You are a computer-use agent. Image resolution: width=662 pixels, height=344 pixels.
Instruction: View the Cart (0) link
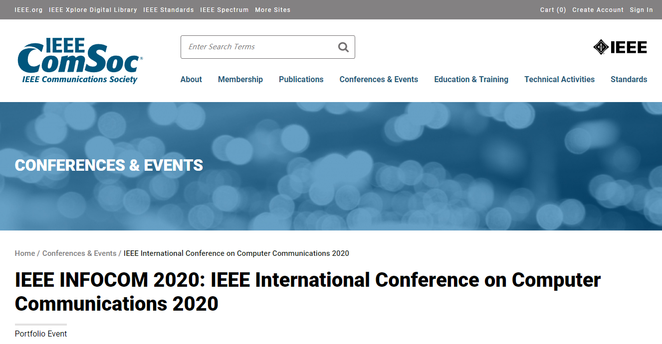553,10
